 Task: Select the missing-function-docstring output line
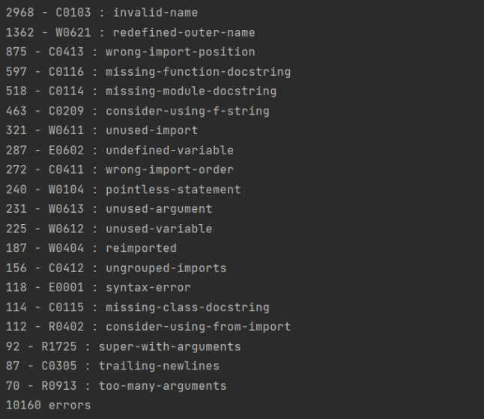click(x=148, y=72)
